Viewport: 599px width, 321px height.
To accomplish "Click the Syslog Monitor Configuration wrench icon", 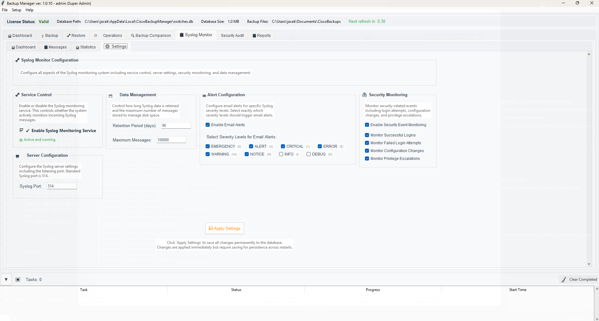I will tap(17, 60).
